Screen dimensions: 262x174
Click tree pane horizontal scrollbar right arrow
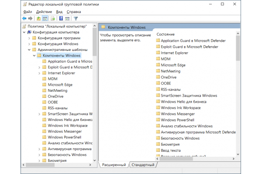(90, 165)
